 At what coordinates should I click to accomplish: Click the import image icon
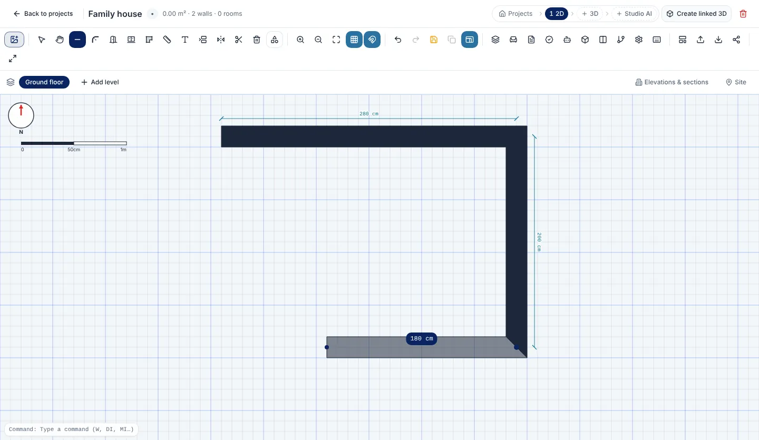point(14,40)
